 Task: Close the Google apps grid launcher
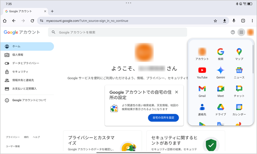pyautogui.click(x=241, y=32)
